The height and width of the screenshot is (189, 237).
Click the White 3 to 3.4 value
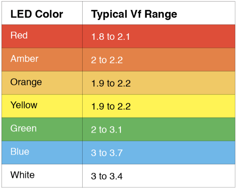[x=107, y=176]
